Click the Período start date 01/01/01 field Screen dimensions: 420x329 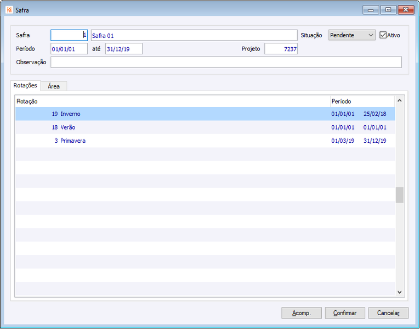tap(69, 49)
